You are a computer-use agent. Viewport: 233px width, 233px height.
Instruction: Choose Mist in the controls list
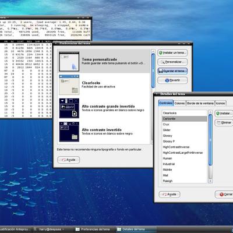point(185,175)
